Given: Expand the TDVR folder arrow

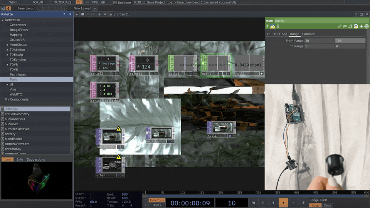Looking at the screenshot, I should pyautogui.click(x=7, y=65).
